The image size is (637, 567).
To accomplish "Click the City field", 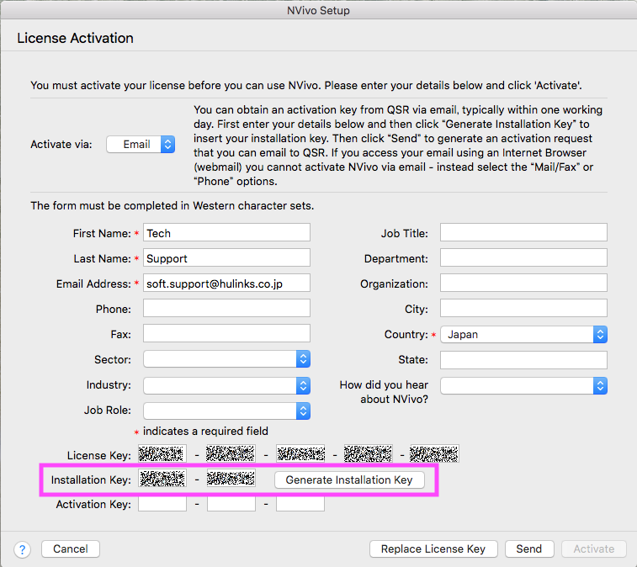I will [x=523, y=308].
